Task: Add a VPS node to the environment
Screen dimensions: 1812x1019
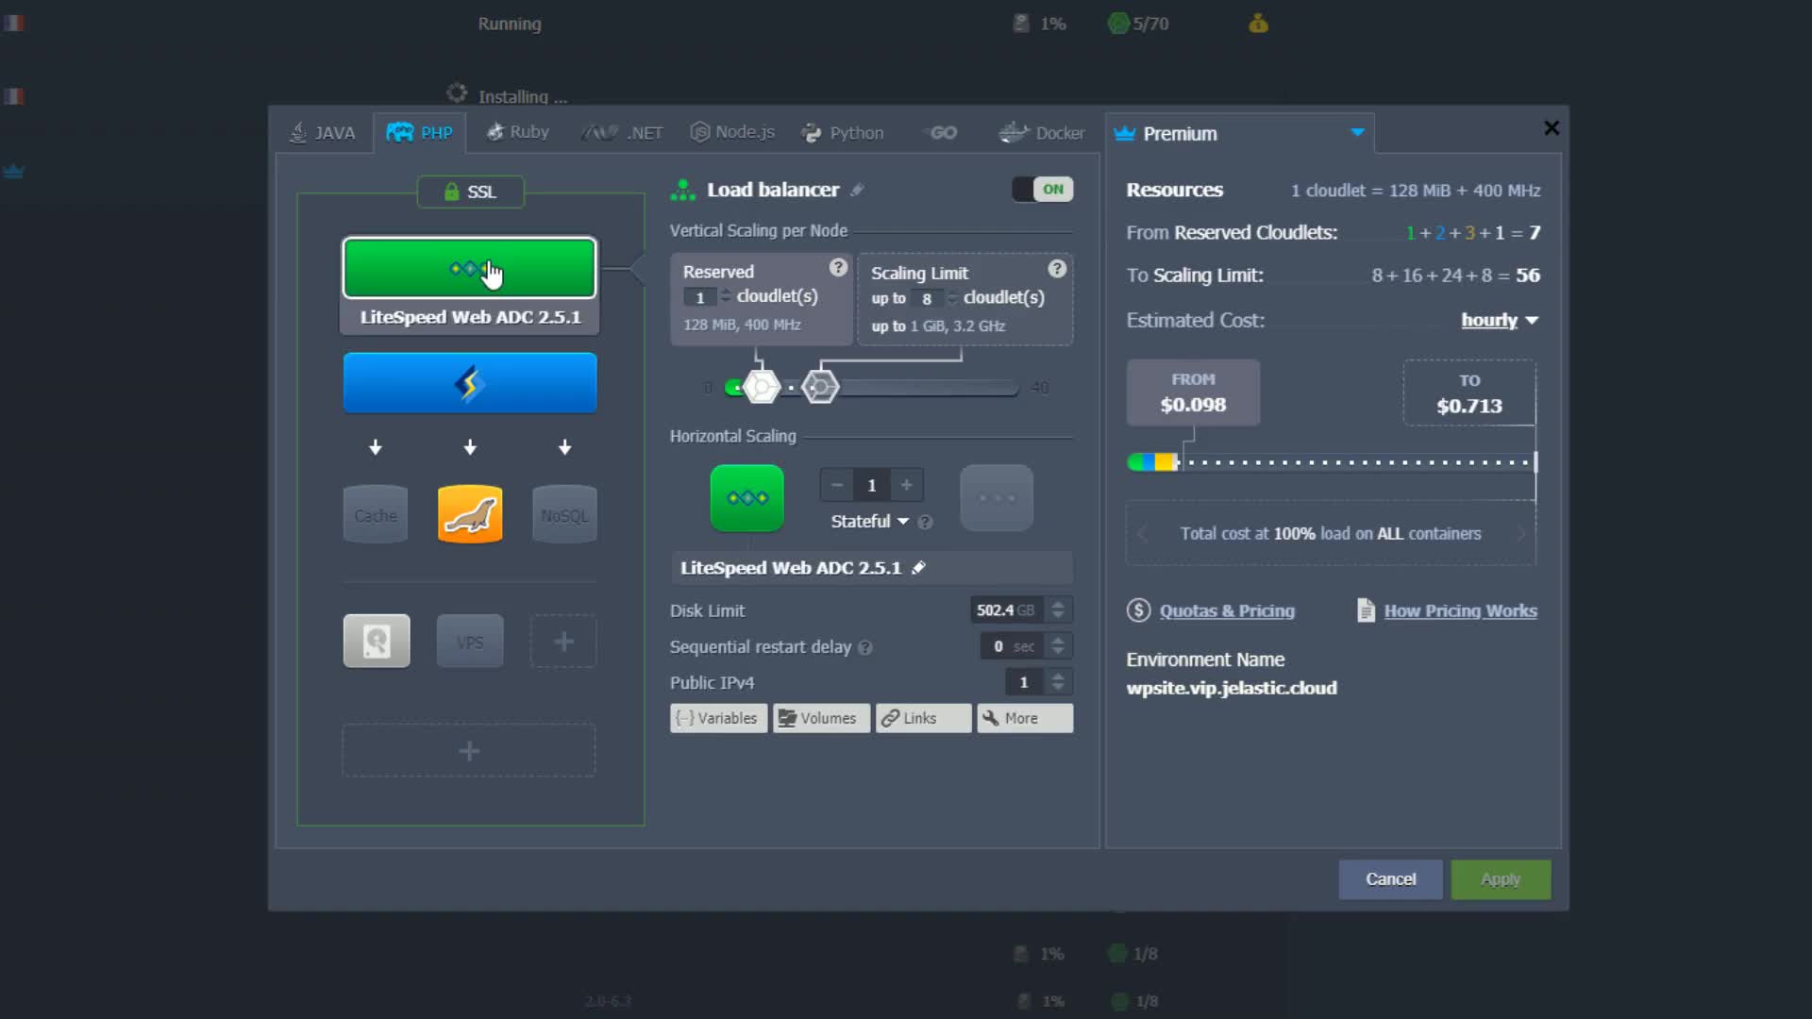Action: [469, 641]
